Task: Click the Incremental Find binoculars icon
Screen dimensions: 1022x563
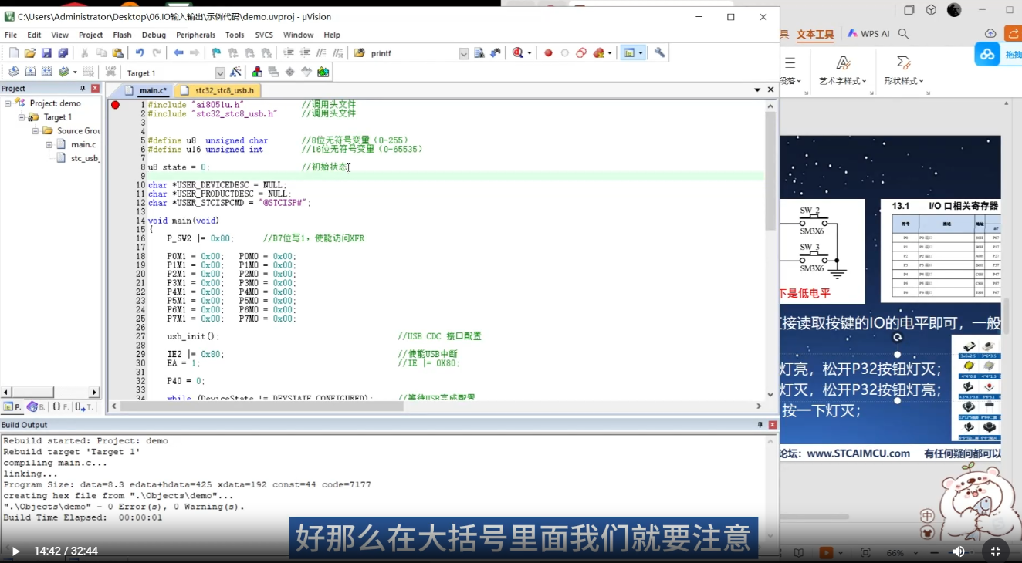Action: point(496,53)
